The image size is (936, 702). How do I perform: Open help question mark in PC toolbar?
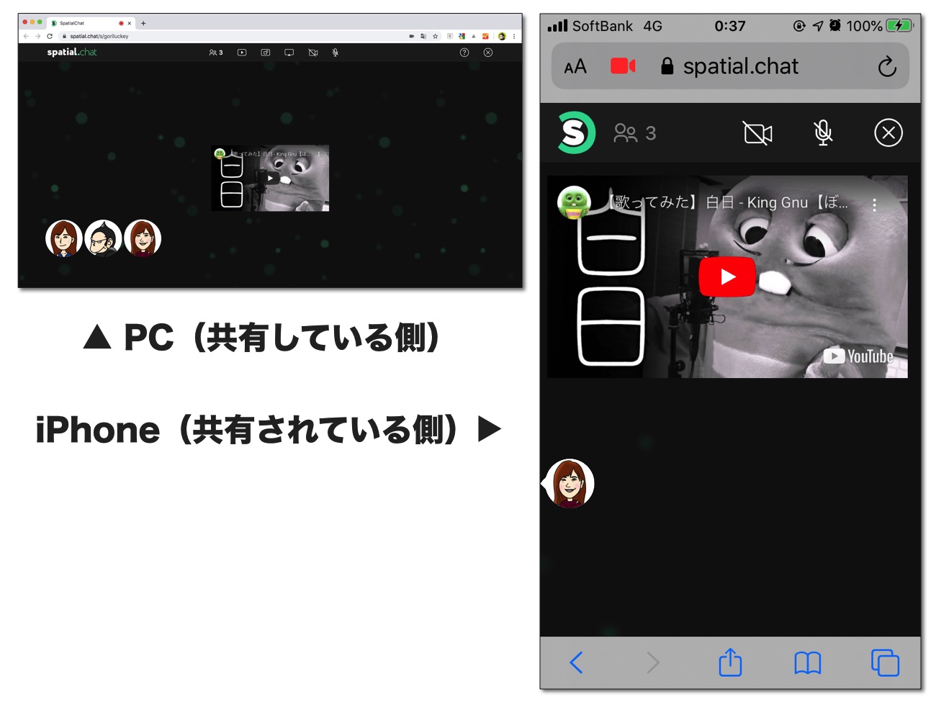(x=464, y=53)
